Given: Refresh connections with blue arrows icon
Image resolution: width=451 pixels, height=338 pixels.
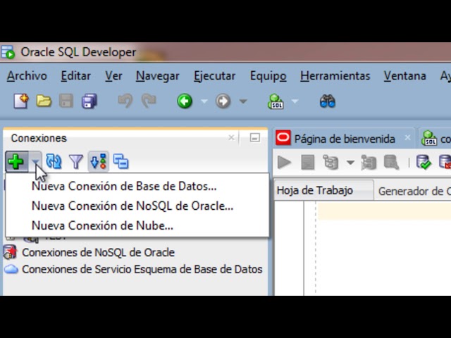Looking at the screenshot, I should [x=54, y=161].
